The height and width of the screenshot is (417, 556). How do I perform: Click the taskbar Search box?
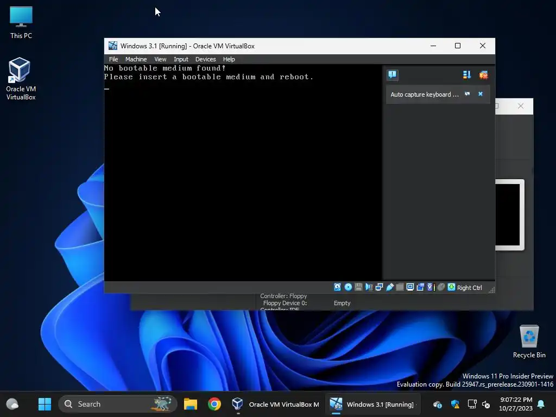click(x=118, y=404)
